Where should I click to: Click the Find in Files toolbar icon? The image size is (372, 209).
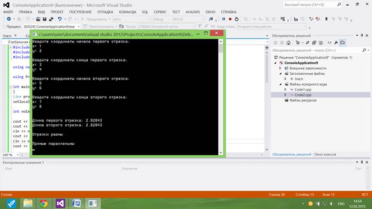[211, 19]
